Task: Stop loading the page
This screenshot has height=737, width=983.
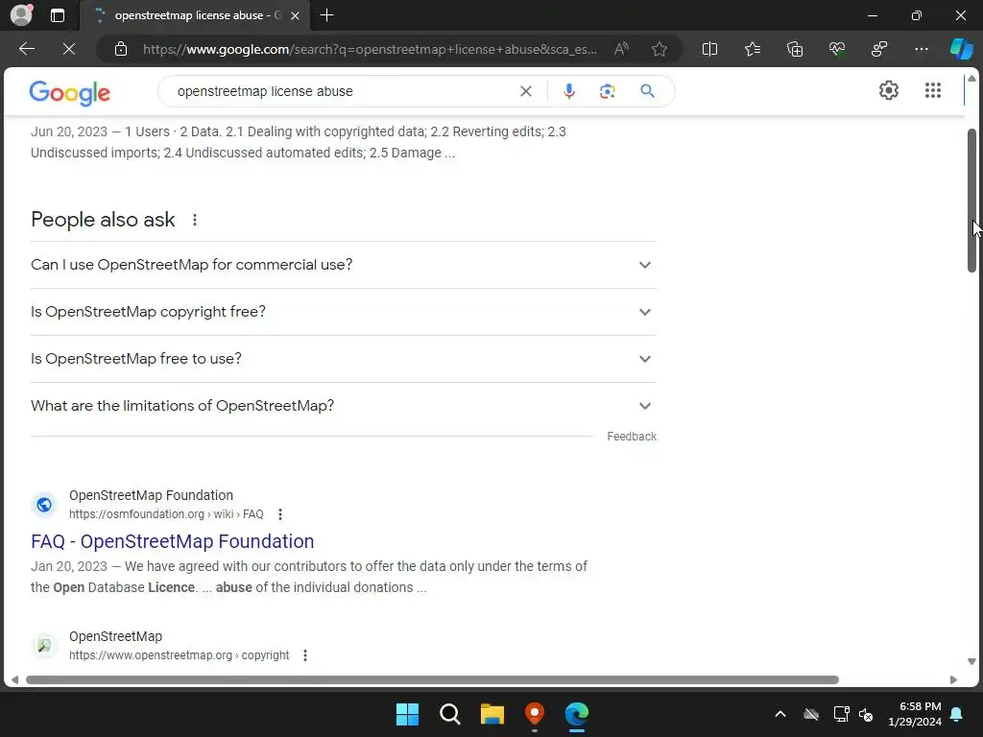Action: tap(69, 49)
